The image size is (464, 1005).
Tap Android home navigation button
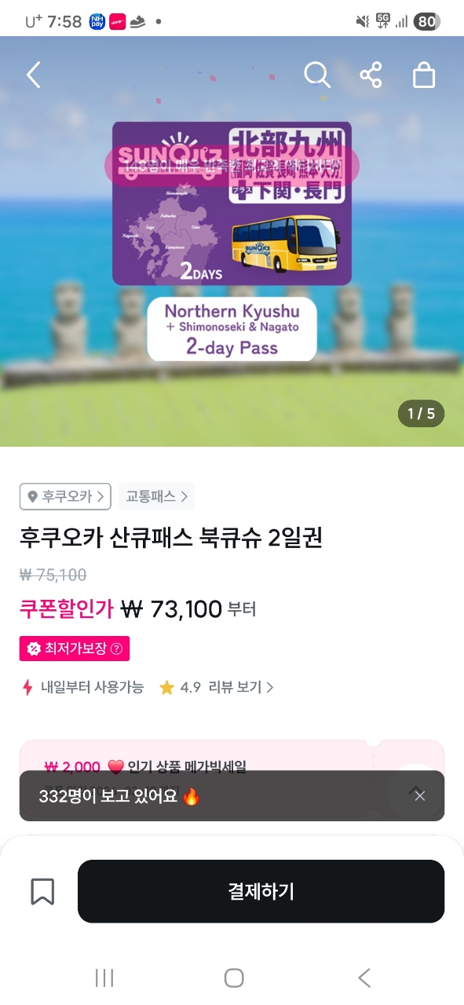click(x=234, y=978)
